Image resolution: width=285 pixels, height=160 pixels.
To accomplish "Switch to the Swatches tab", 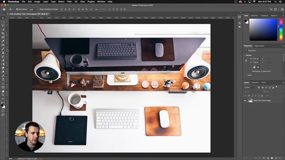I will (254, 16).
